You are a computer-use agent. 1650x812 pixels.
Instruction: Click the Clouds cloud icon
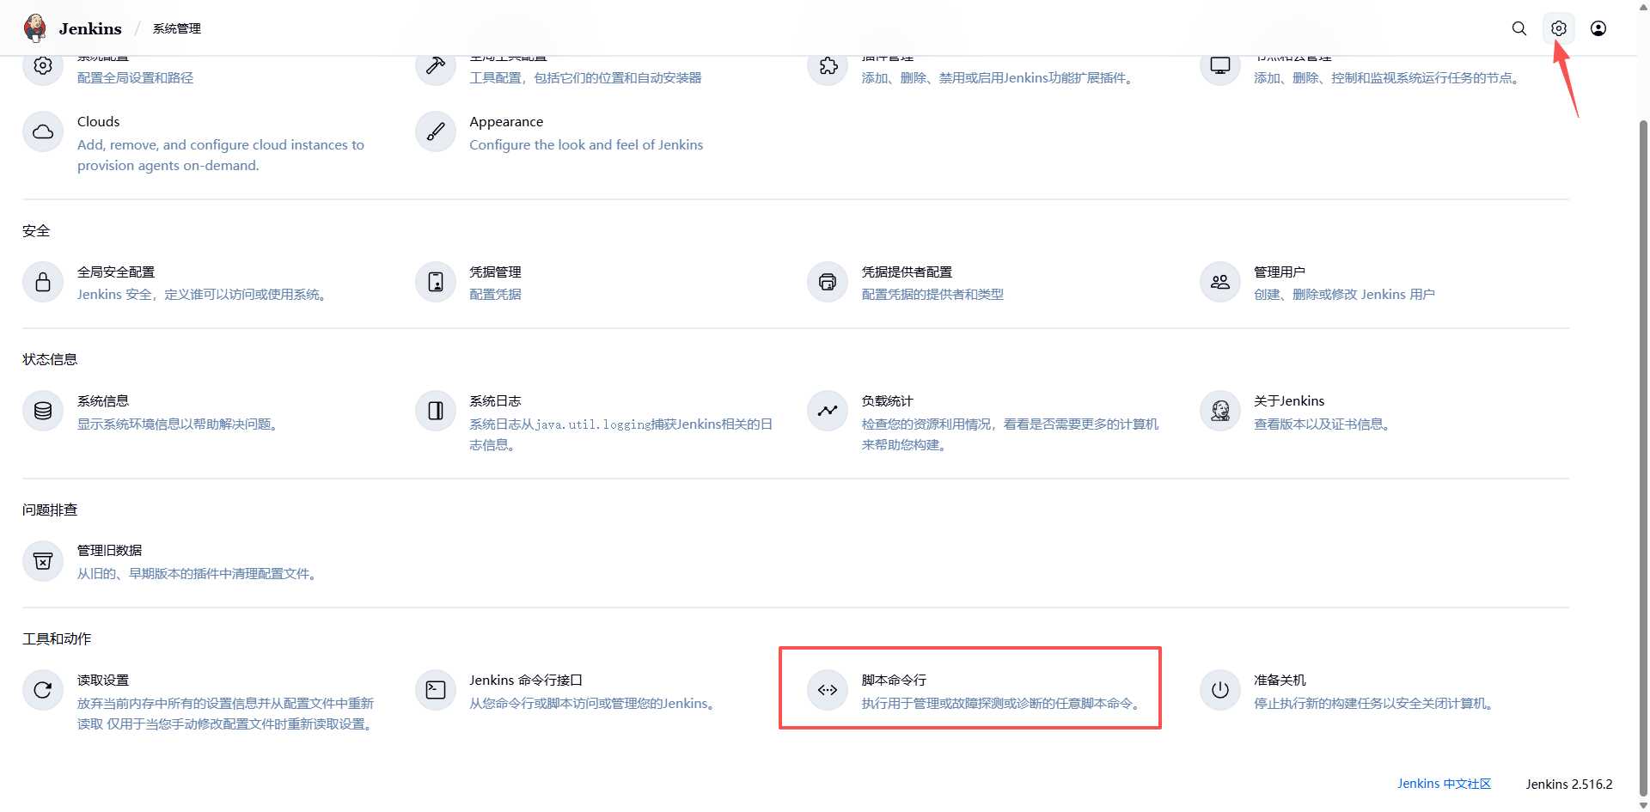pos(43,131)
